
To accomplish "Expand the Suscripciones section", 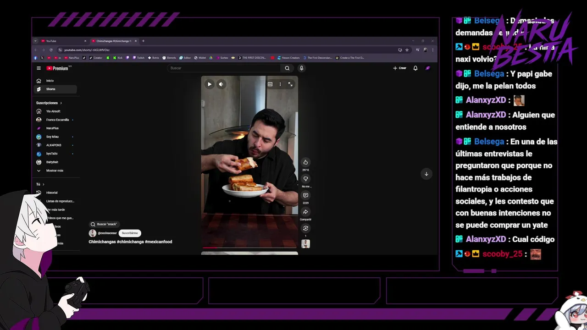I will 49,103.
